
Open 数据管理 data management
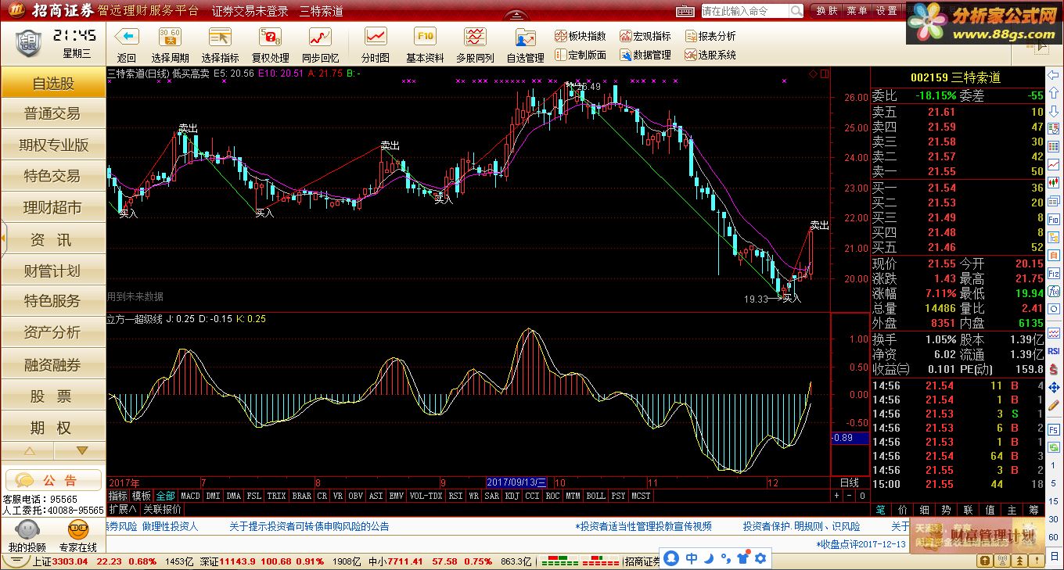point(645,55)
